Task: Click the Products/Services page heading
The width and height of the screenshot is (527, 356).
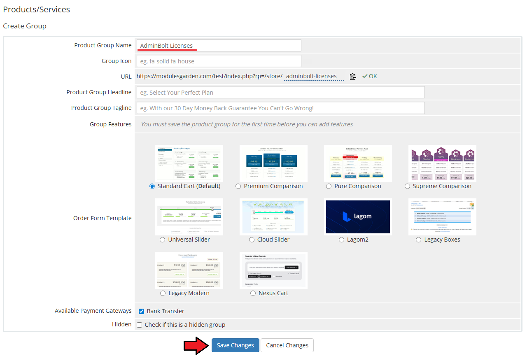Action: (37, 9)
